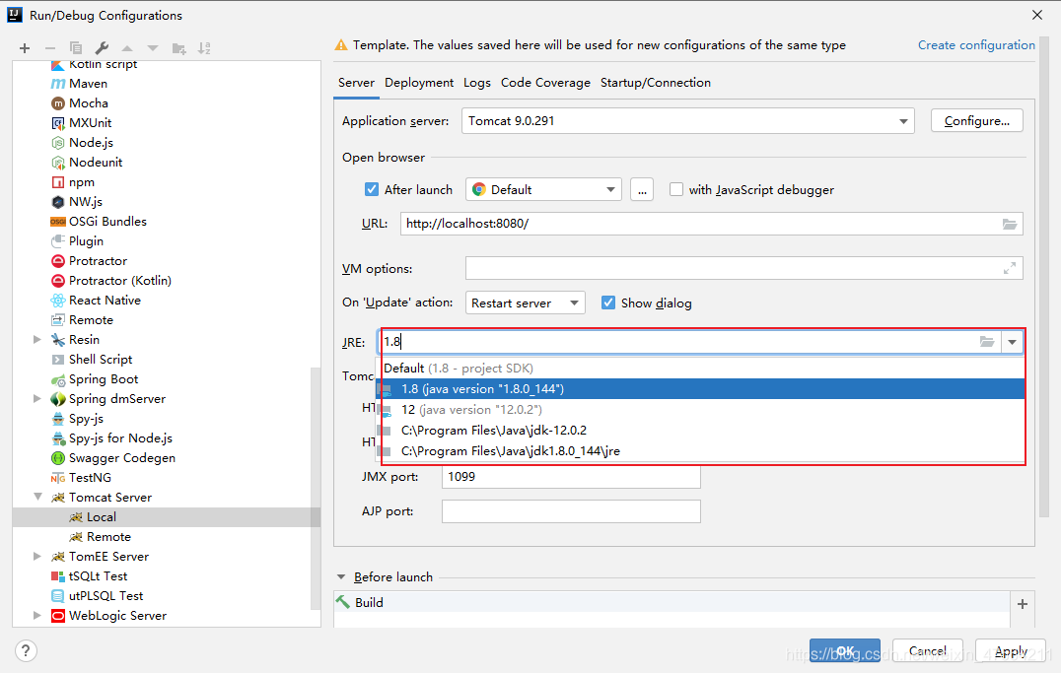Click the Cancel button
The height and width of the screenshot is (673, 1061).
click(927, 650)
